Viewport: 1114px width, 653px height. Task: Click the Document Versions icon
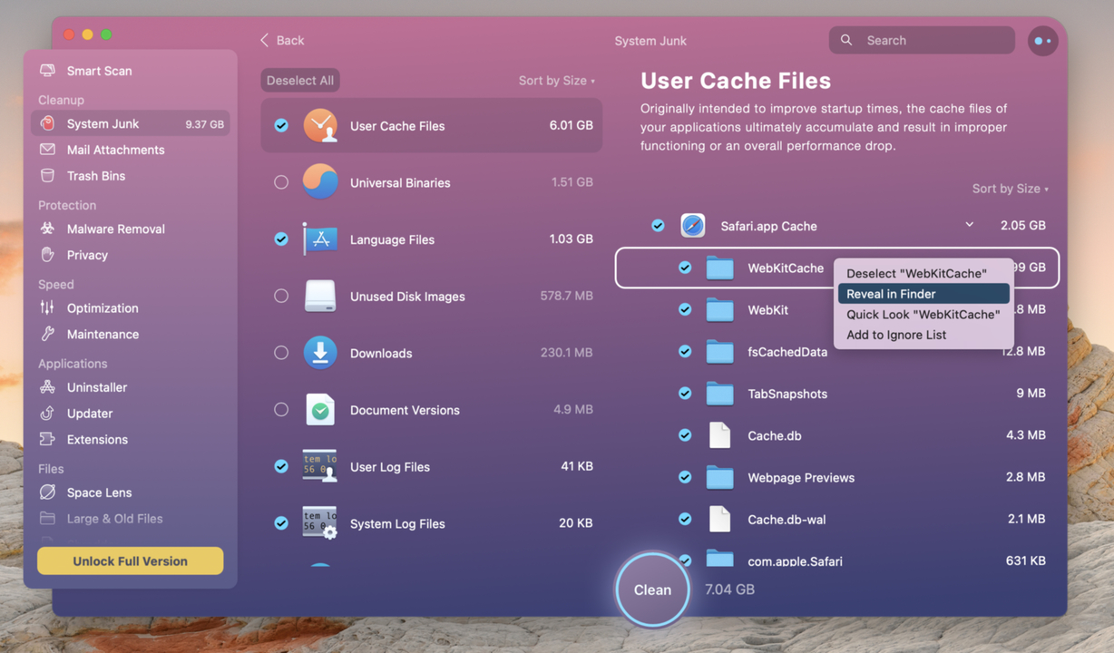pyautogui.click(x=320, y=410)
